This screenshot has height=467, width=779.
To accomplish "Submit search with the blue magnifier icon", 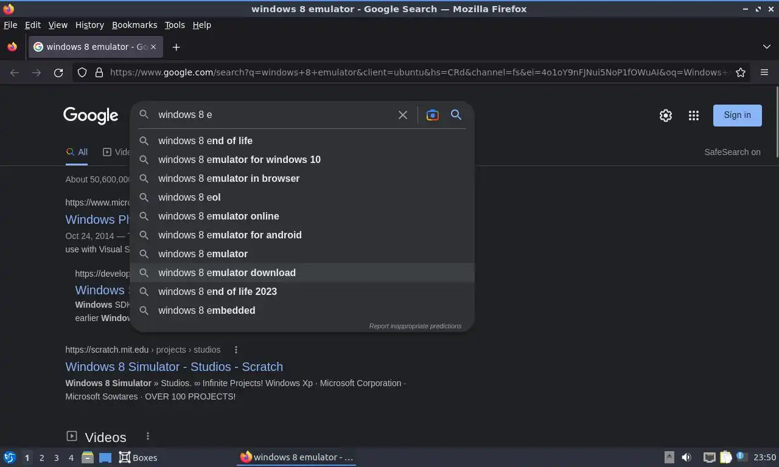I will click(x=456, y=115).
